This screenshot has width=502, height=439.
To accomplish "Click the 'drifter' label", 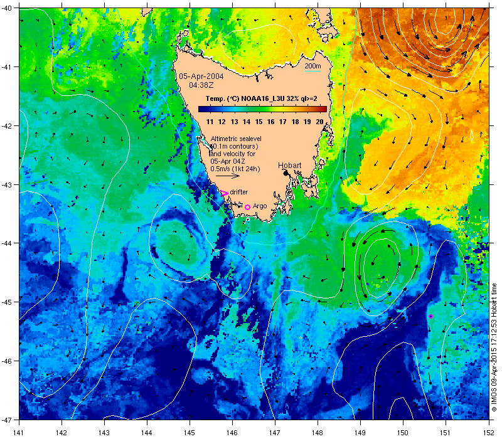I will (x=239, y=192).
